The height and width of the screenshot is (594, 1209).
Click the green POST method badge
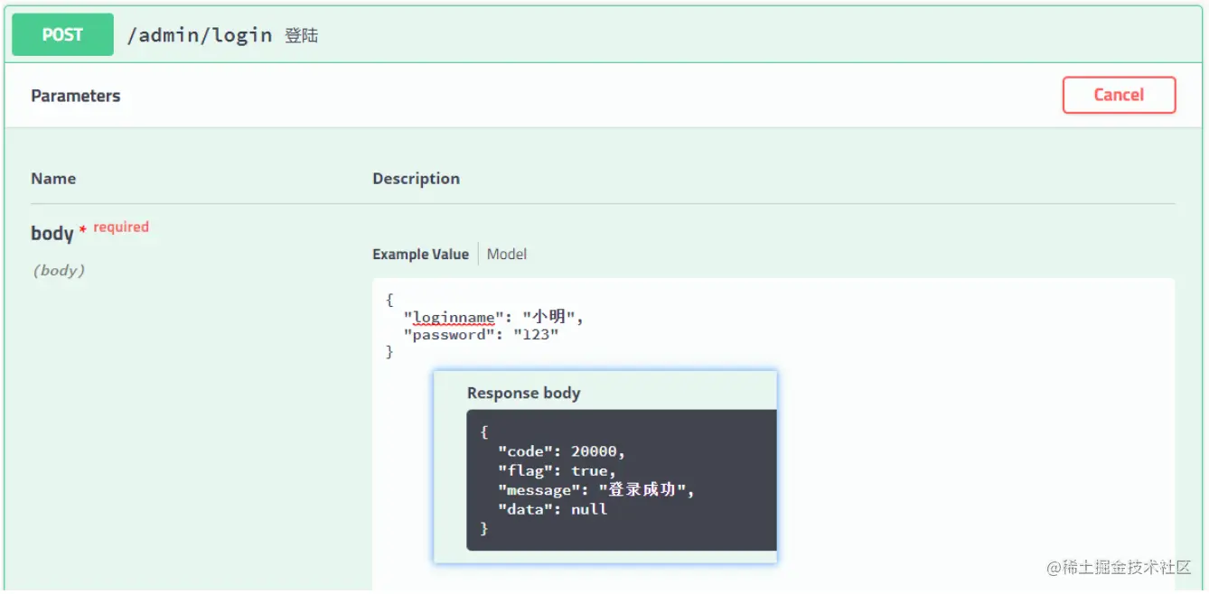pyautogui.click(x=62, y=35)
